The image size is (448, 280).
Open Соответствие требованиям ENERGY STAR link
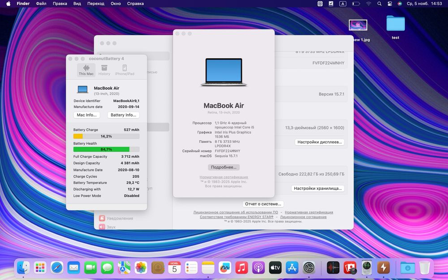[237, 217]
